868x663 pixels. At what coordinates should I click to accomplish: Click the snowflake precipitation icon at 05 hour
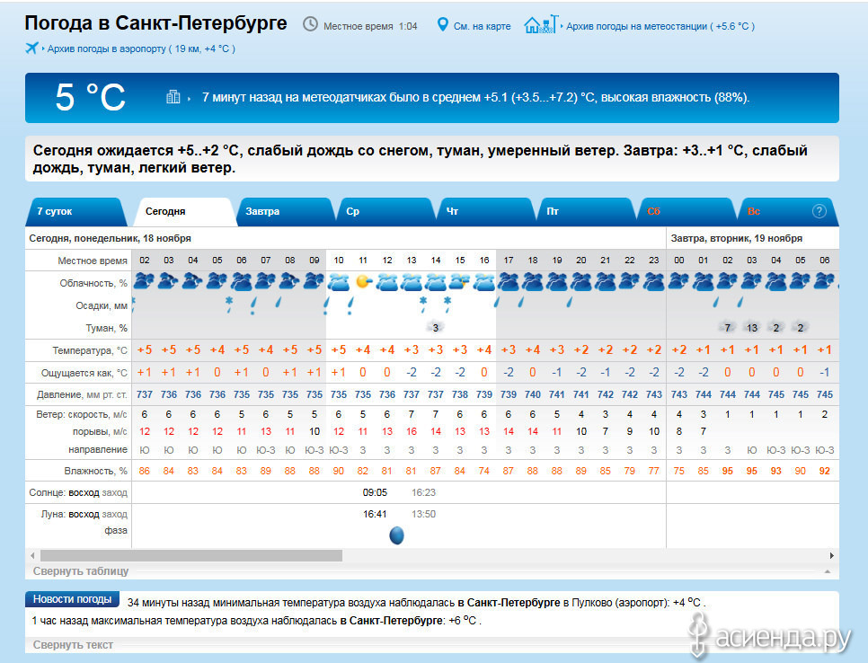click(228, 304)
